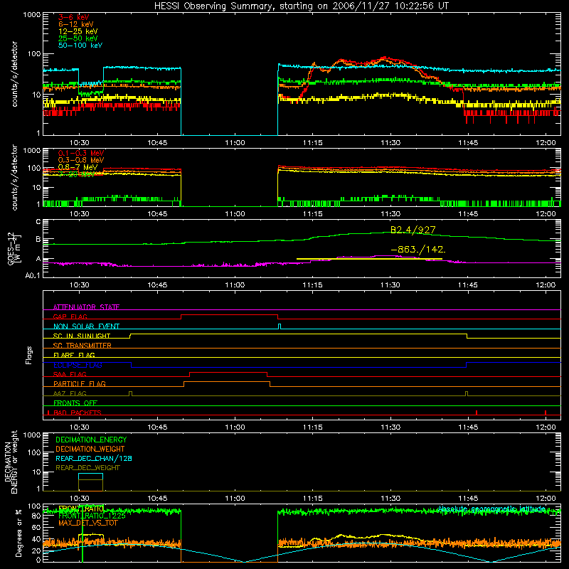Viewport: 569px width, 569px height.
Task: Click the Degrees or % axis title
Action: point(19,533)
